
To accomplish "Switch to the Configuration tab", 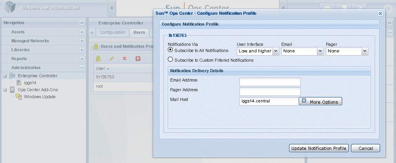I will click(x=112, y=32).
